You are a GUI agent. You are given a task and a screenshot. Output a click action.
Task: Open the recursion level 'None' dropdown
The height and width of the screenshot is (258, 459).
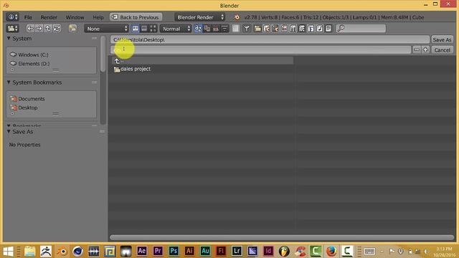[107, 29]
